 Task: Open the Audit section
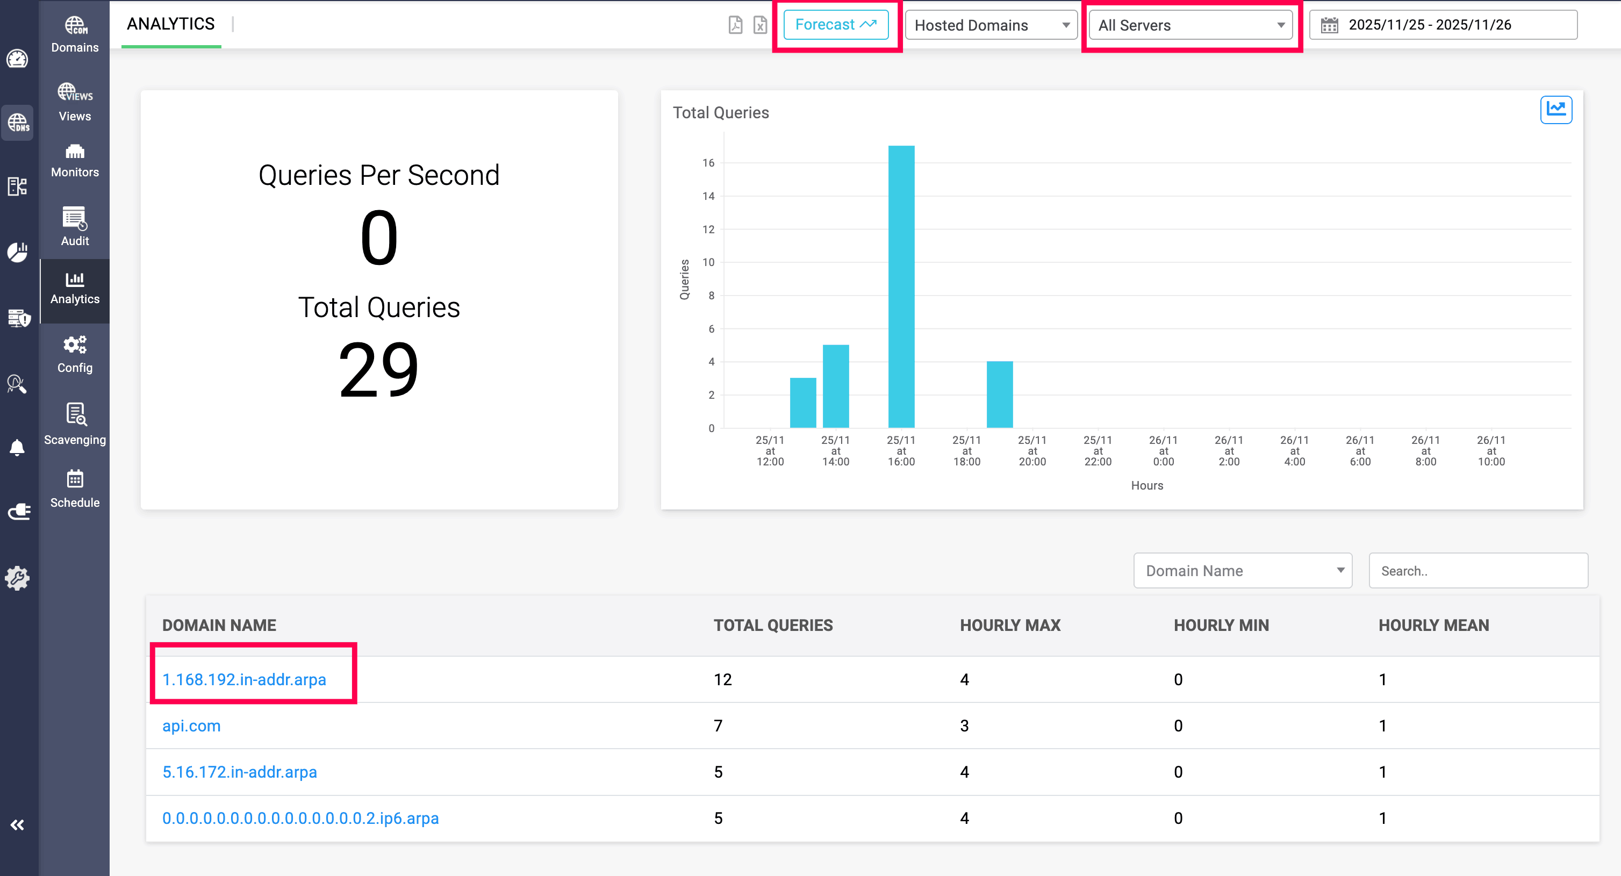pyautogui.click(x=75, y=227)
